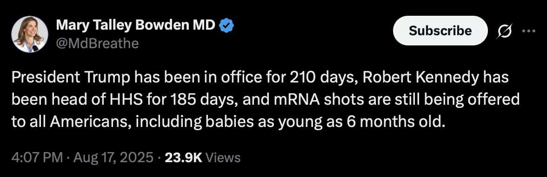This screenshot has height=177, width=547.
Task: Open the Grok slashed-circle icon
Action: pos(505,31)
